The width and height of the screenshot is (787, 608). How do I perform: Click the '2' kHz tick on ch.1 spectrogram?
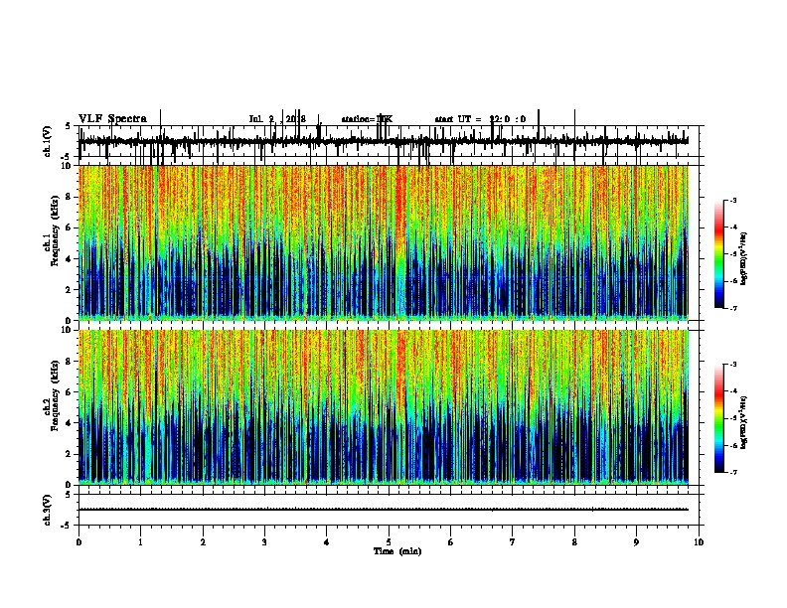tap(70, 289)
